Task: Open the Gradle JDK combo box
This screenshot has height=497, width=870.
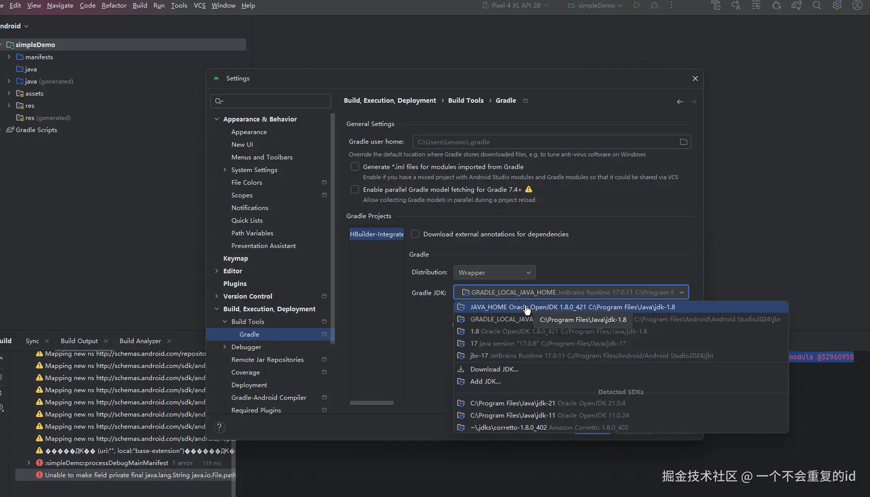Action: tap(571, 293)
